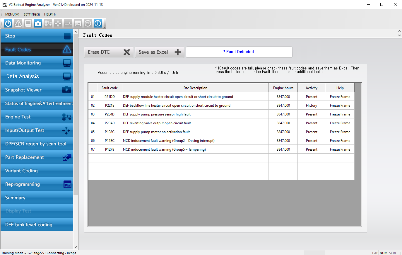Open the MENU menu

[12, 14]
